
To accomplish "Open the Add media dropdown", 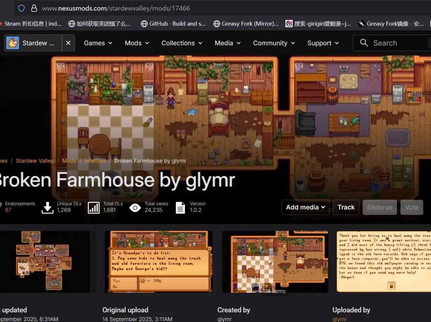I will [305, 207].
